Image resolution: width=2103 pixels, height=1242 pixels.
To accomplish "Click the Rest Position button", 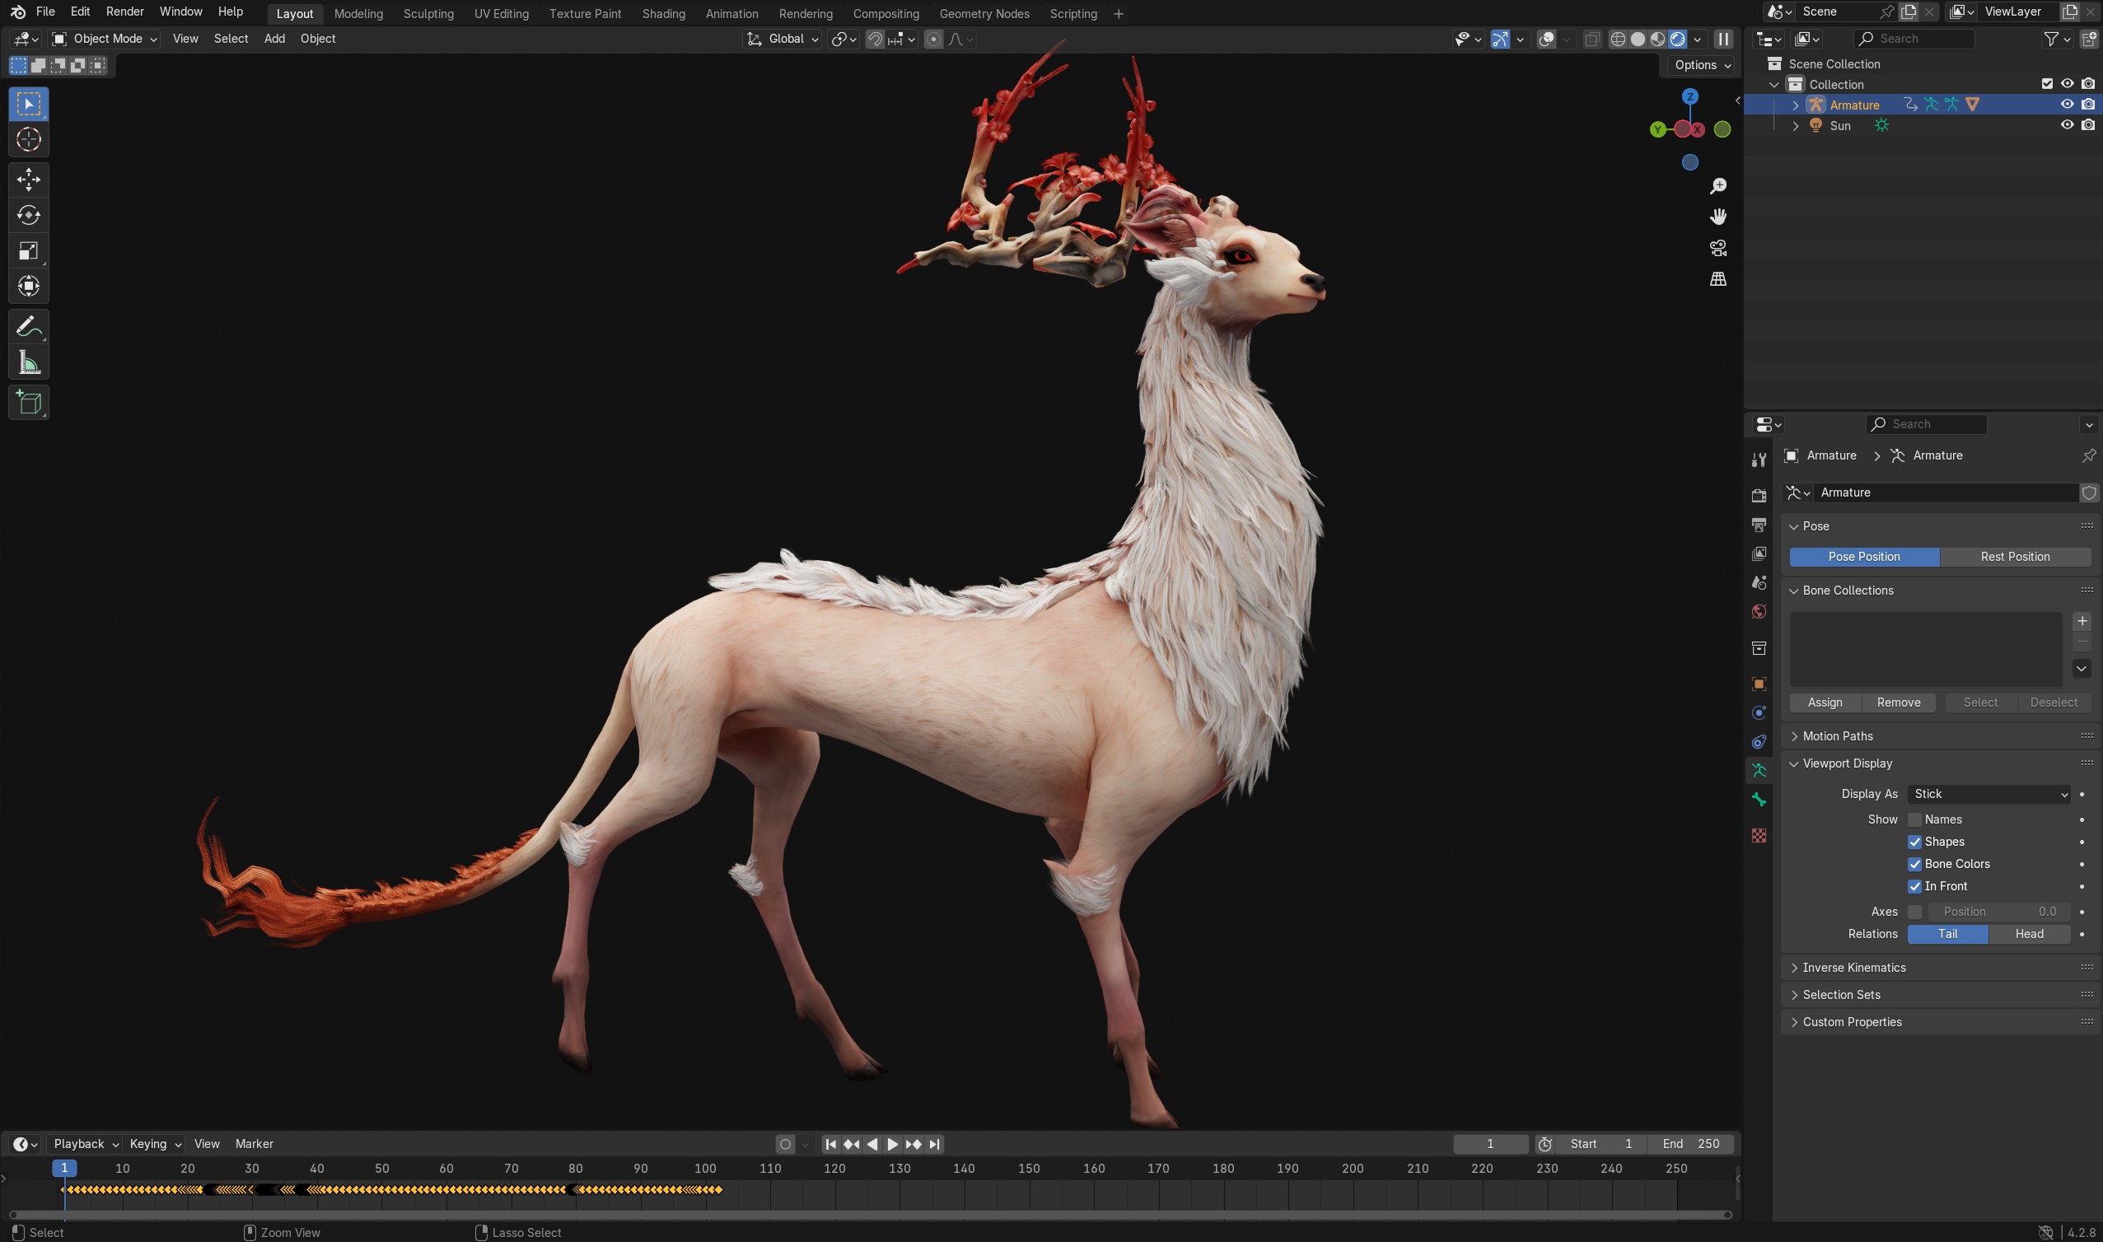I will point(2014,557).
